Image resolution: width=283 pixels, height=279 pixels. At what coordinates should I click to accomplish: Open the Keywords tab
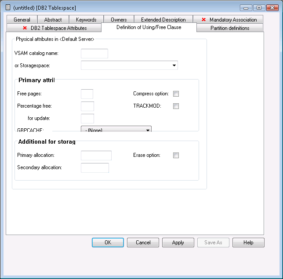86,20
